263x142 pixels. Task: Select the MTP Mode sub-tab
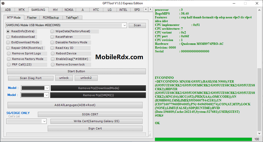tap(14, 18)
